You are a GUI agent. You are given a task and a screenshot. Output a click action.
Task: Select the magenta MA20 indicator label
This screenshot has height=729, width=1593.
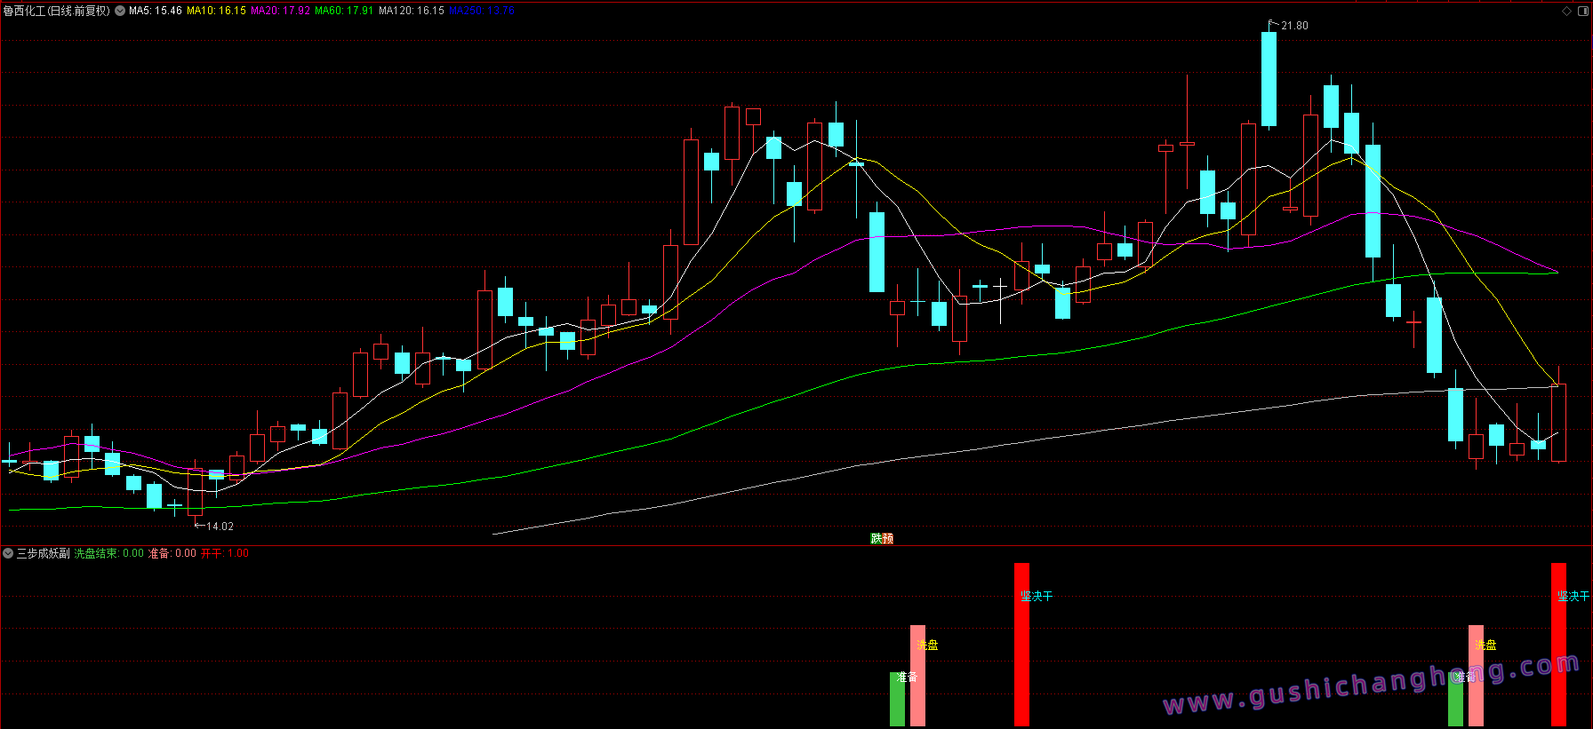280,11
